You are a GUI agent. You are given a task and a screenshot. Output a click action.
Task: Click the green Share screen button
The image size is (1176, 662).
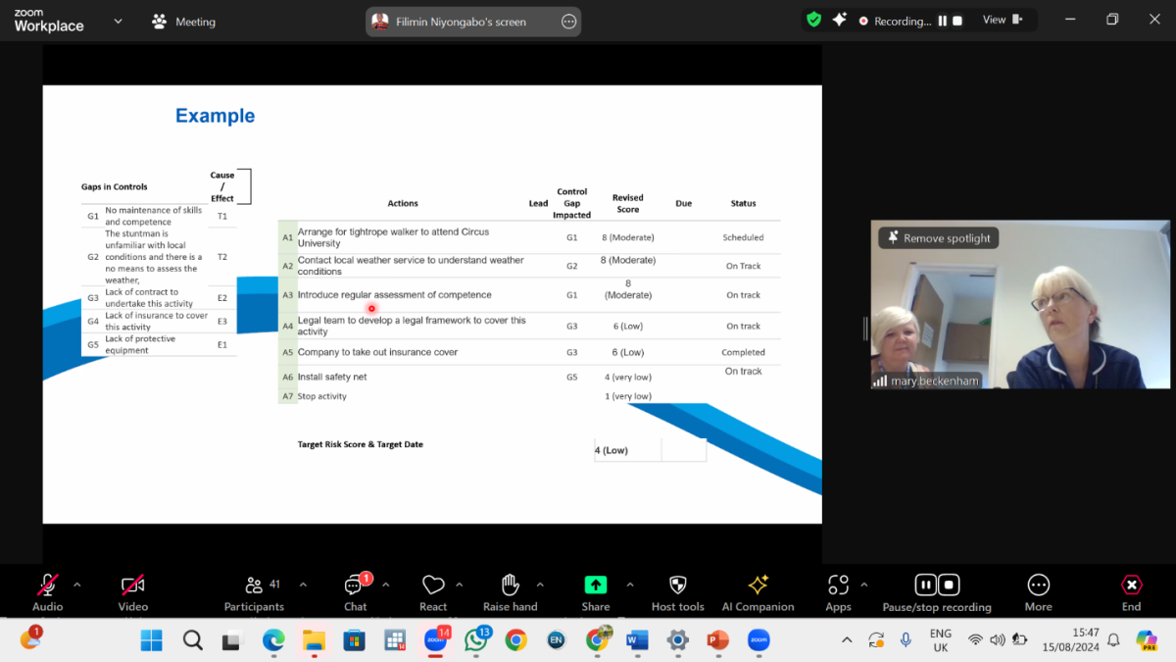[x=596, y=592]
